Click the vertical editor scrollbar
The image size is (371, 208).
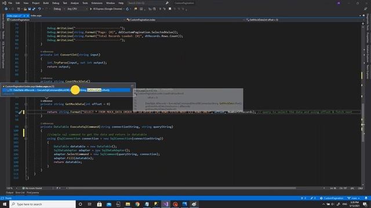point(363,122)
